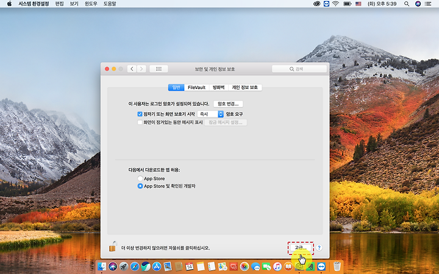Open Contacts book icon in dock

click(179, 267)
